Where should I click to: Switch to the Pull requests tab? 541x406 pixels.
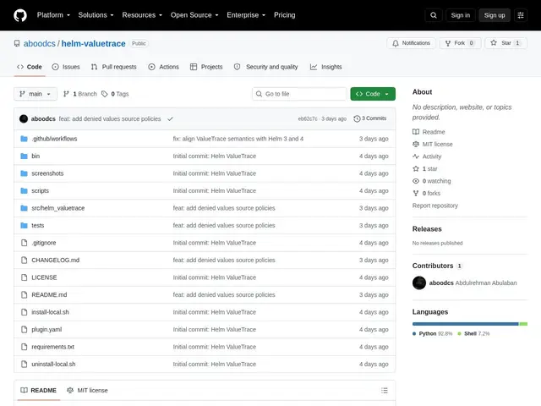click(114, 67)
